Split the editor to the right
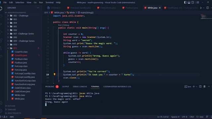This screenshot has width=212, height=119. (x=208, y=8)
